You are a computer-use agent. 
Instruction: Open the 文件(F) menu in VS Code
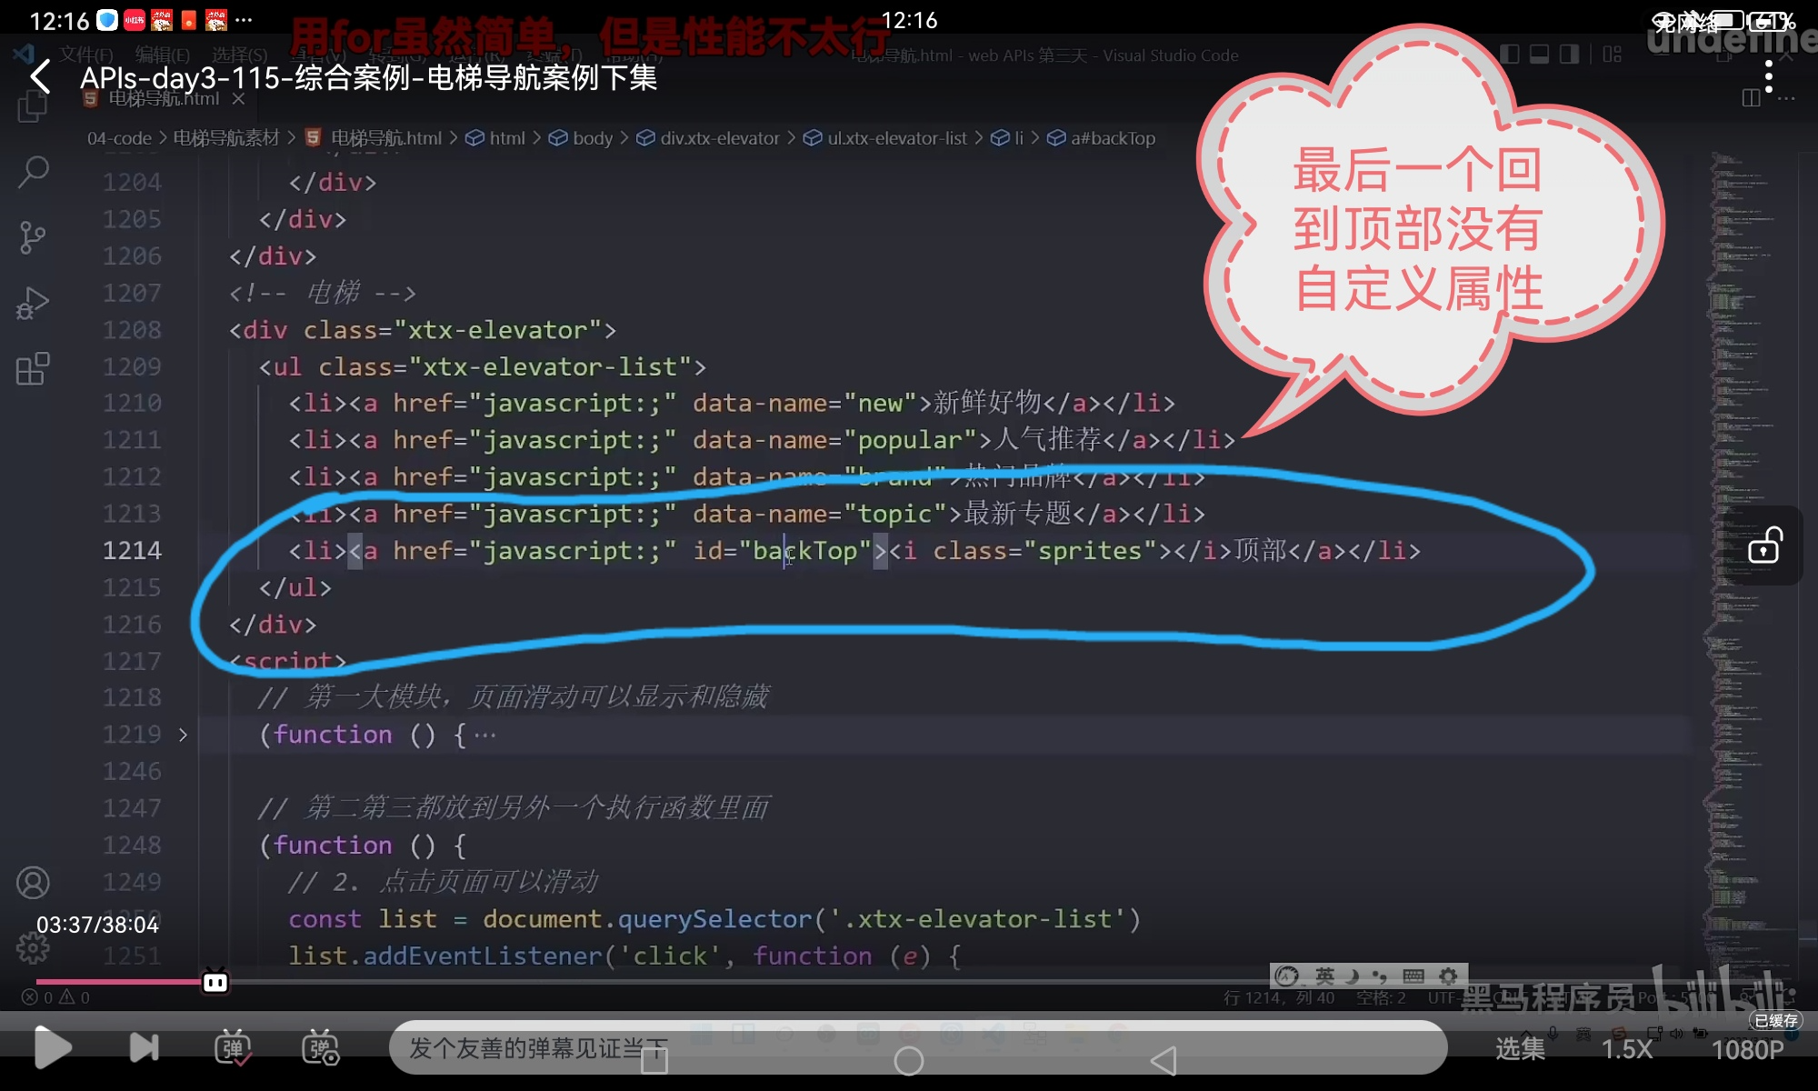[x=86, y=55]
